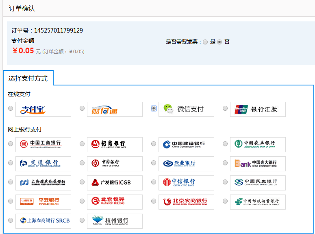Select the Ping An Bank 平安银行 logo

(43, 202)
